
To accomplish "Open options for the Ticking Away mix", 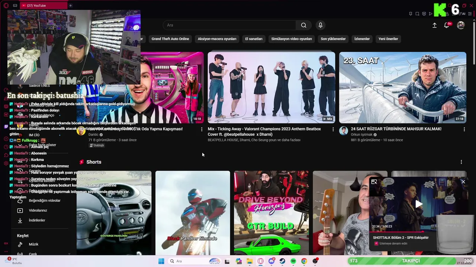I will click(x=333, y=129).
